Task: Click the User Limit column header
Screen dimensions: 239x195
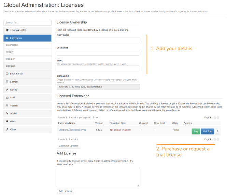Action: (x=159, y=123)
